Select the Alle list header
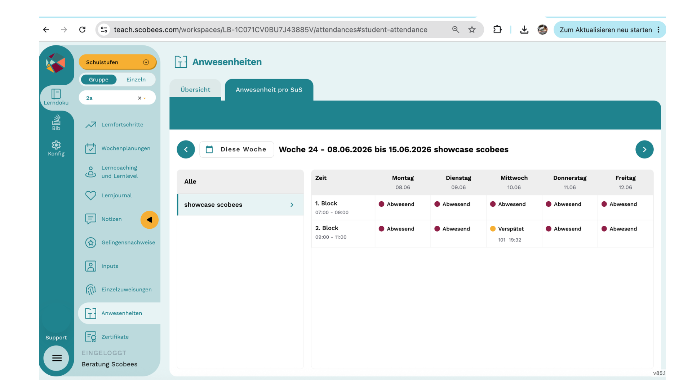This screenshot has width=692, height=389. [x=240, y=182]
